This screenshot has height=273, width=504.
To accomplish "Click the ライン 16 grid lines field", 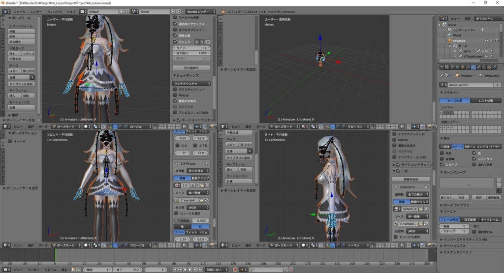I will point(191,48).
